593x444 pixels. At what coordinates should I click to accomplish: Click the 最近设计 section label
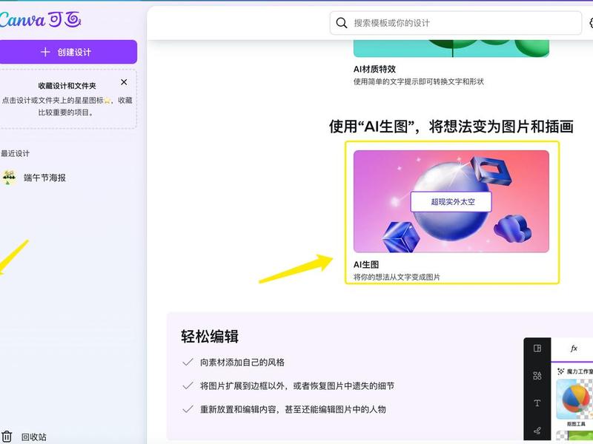15,153
